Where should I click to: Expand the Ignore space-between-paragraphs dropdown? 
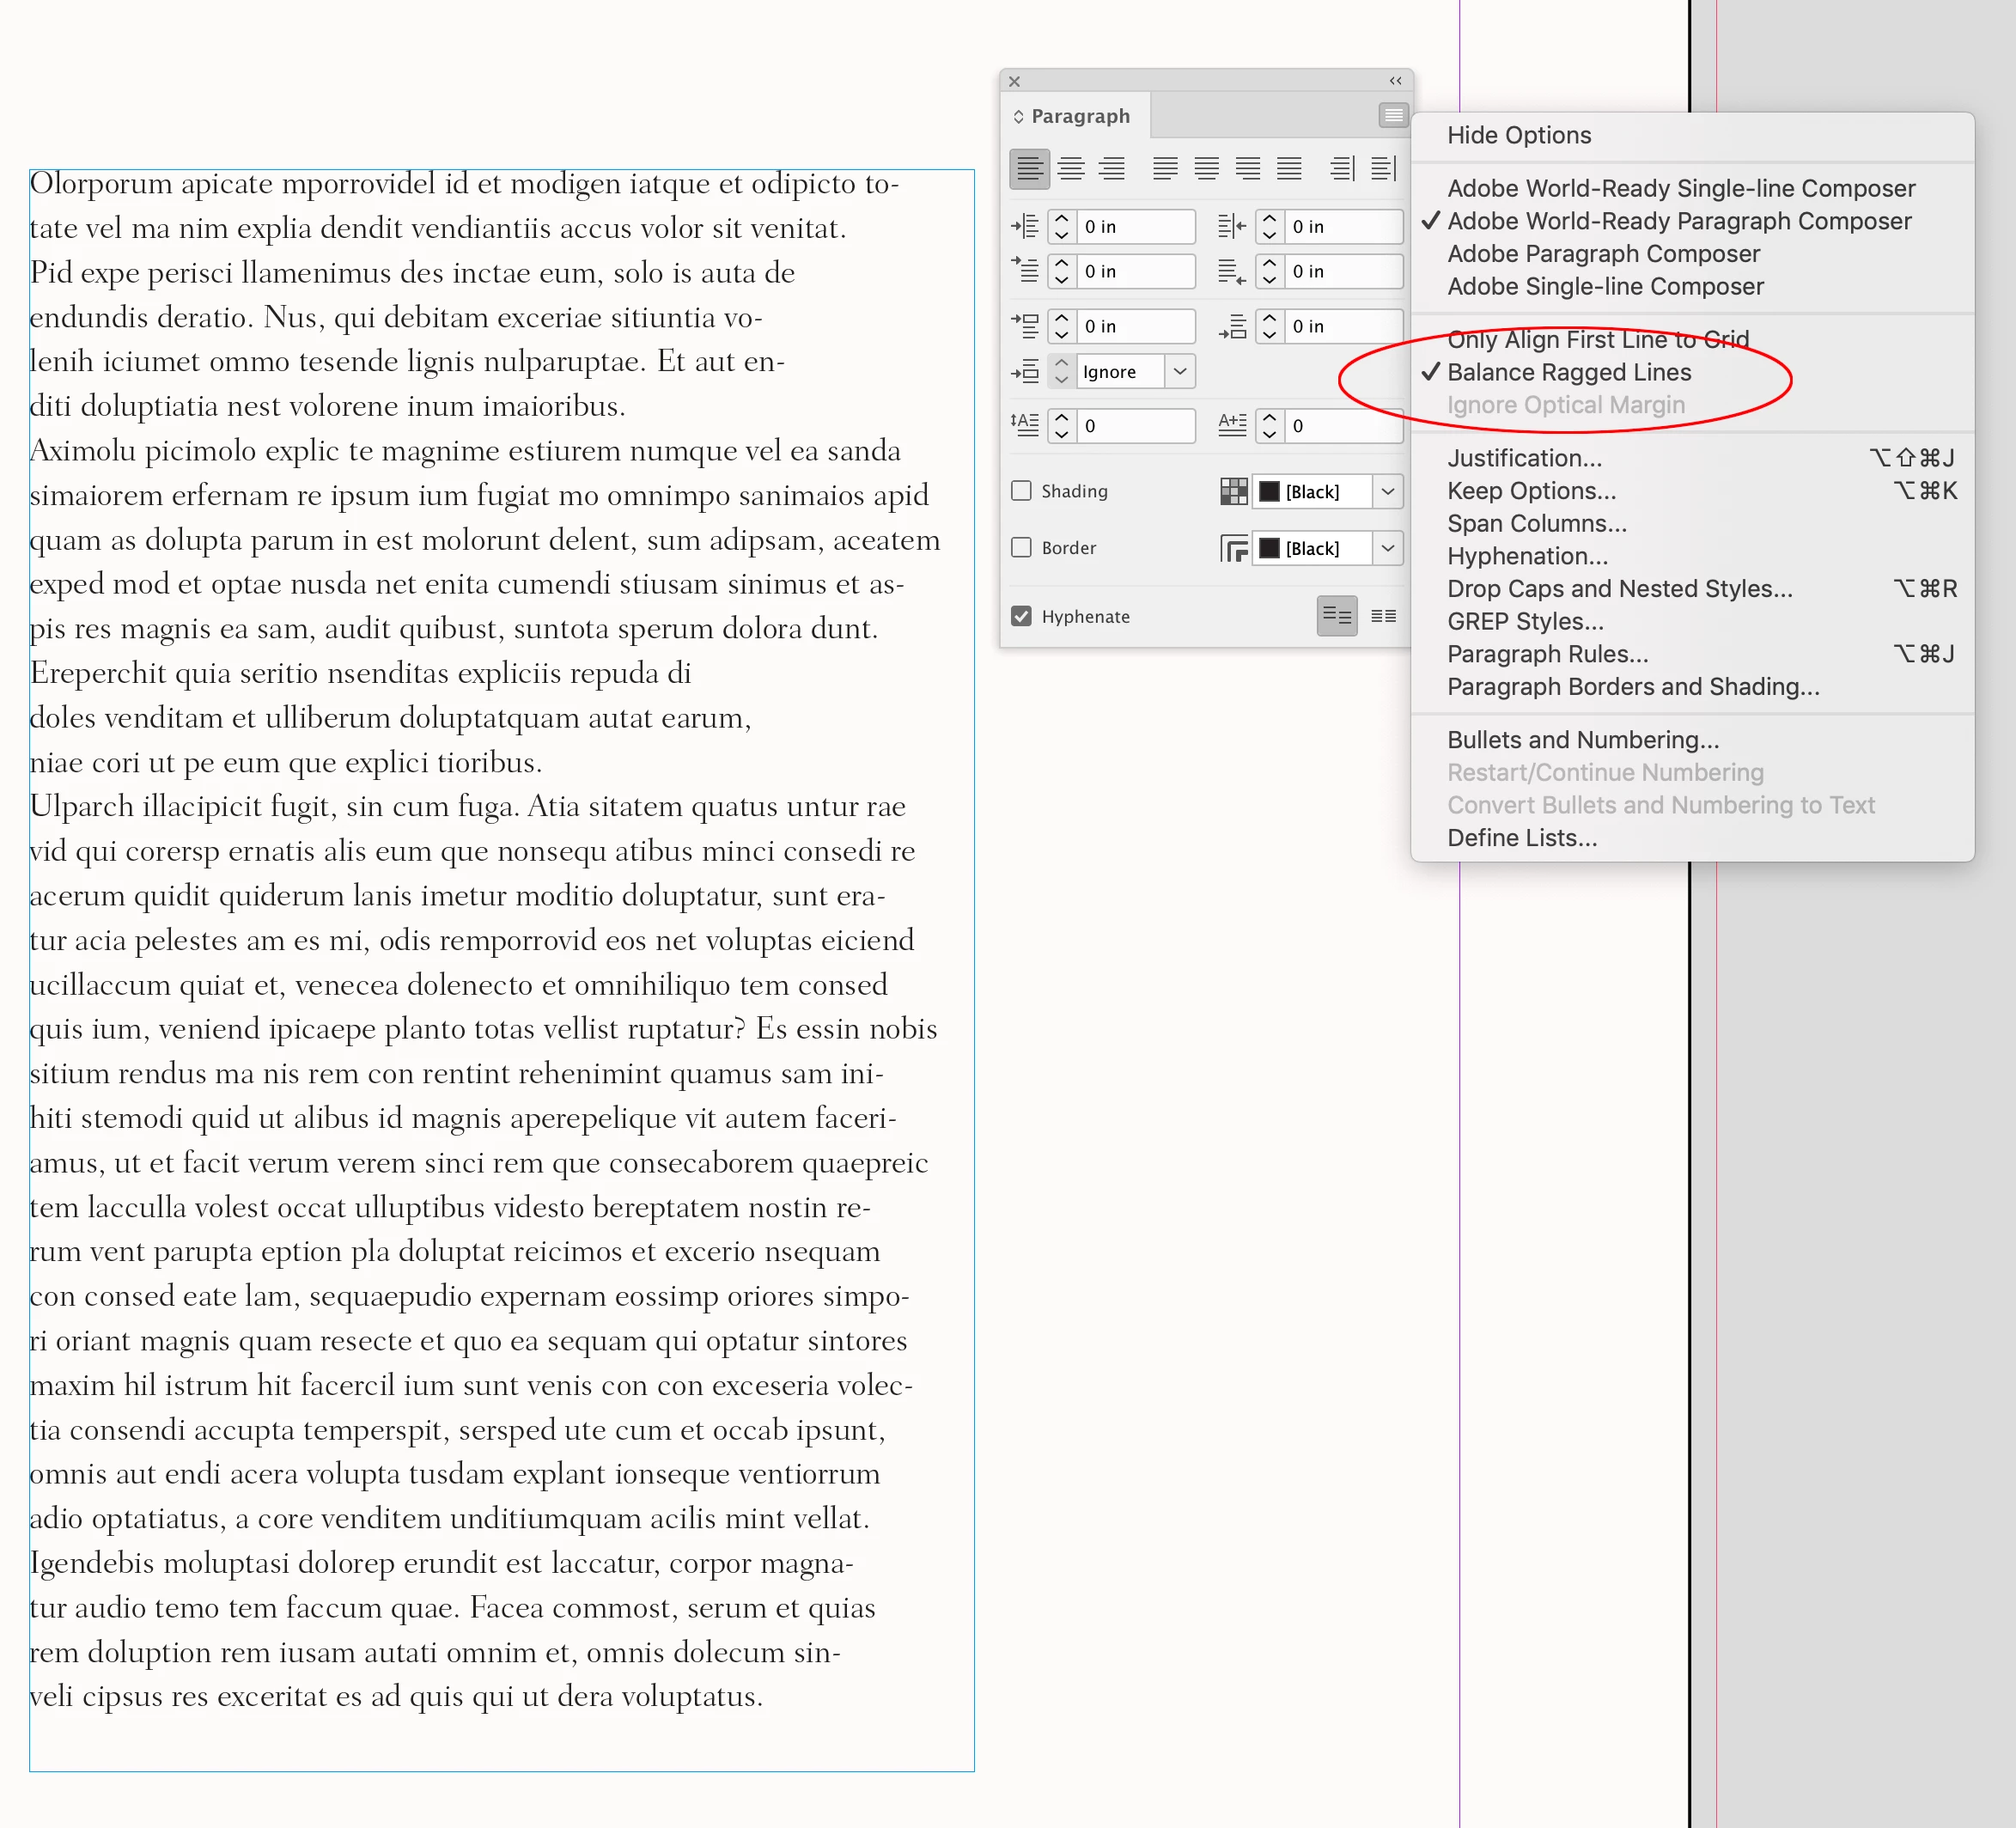coord(1180,372)
